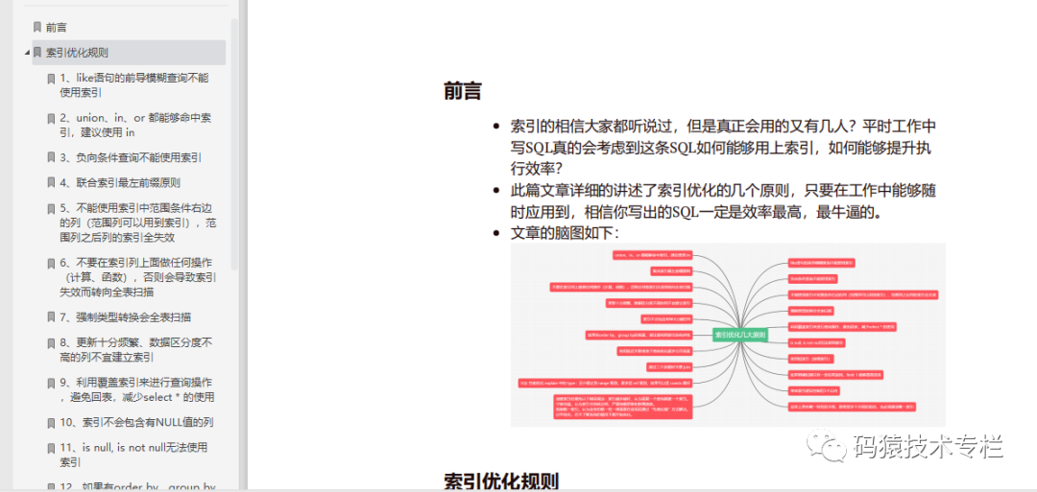Click the 索引优化规则 heading in the document
Viewport: 1037px width, 492px height.
(501, 481)
